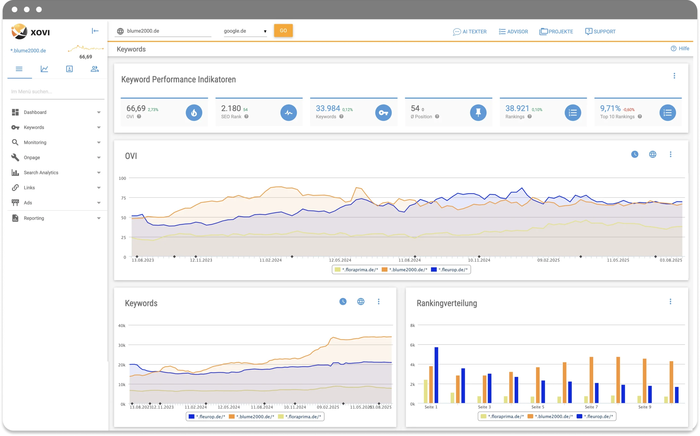Toggle *.blume2000.de/* series in Rankingverteilung legend
700x436 pixels.
[x=553, y=416]
